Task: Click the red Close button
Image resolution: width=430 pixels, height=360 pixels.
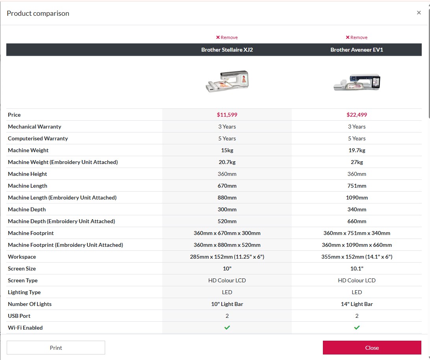Action: (x=372, y=348)
